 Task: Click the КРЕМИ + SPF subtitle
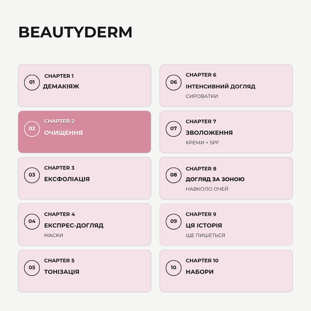202,143
